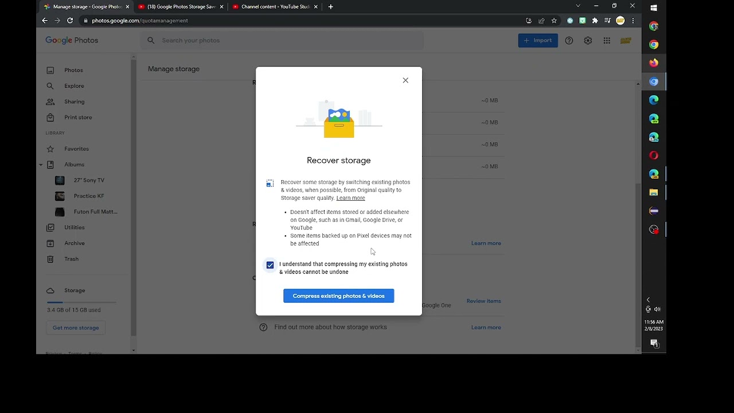Open the notification center icon
The image size is (734, 413).
(654, 344)
